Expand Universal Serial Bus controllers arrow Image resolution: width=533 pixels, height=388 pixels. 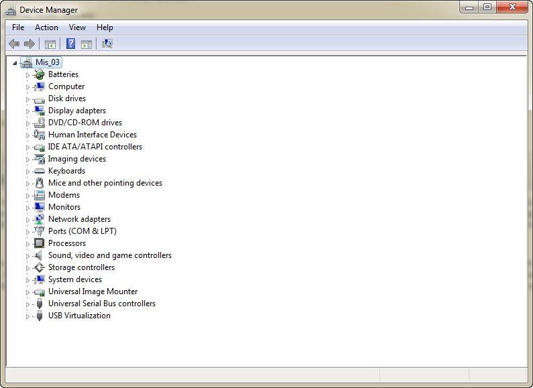tap(27, 304)
